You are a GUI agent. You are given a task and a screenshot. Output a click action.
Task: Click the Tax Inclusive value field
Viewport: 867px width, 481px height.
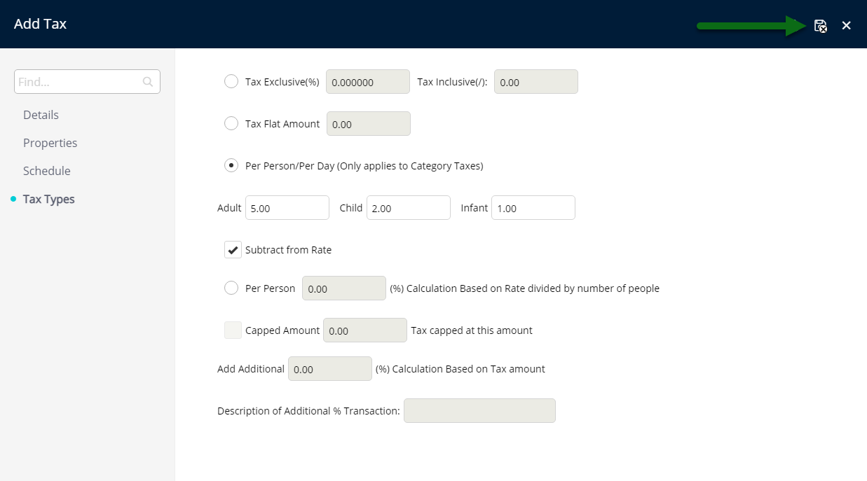[x=536, y=82]
